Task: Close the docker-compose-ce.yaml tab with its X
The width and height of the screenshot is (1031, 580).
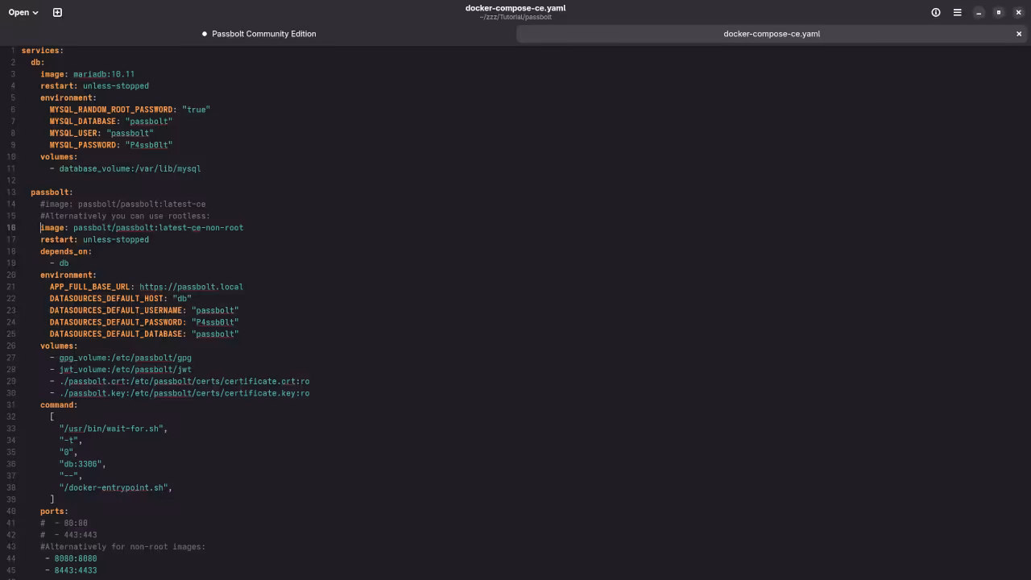Action: [x=1018, y=34]
